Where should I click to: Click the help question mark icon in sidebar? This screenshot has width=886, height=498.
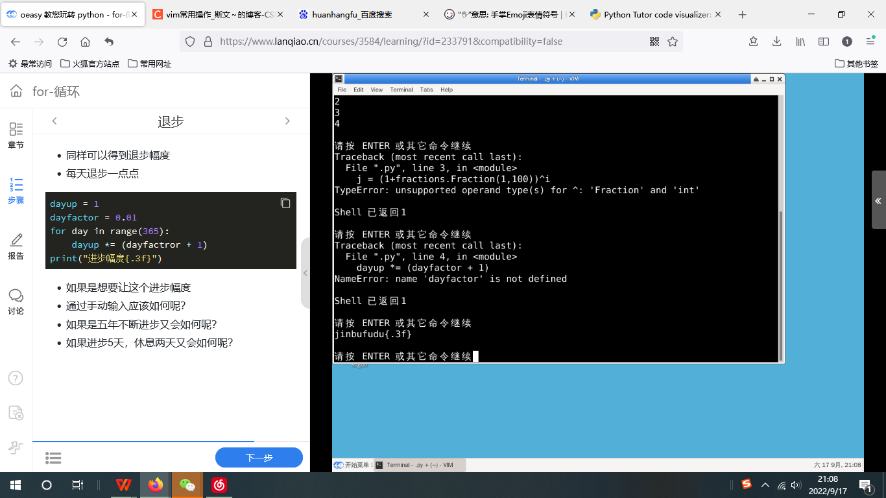[16, 378]
